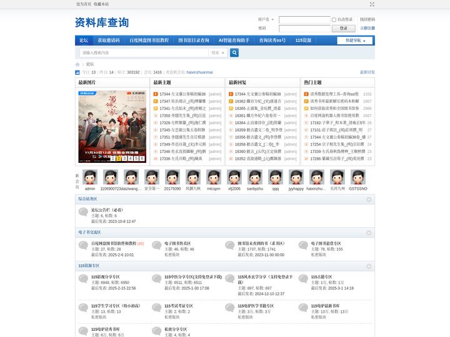Click the blue magnifier search button

(x=234, y=52)
